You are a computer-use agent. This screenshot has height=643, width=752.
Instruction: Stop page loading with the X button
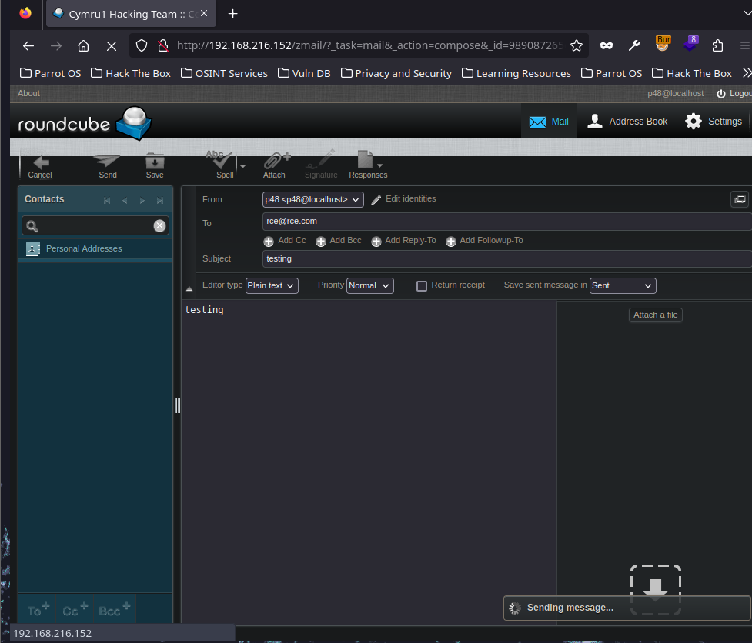click(x=112, y=45)
